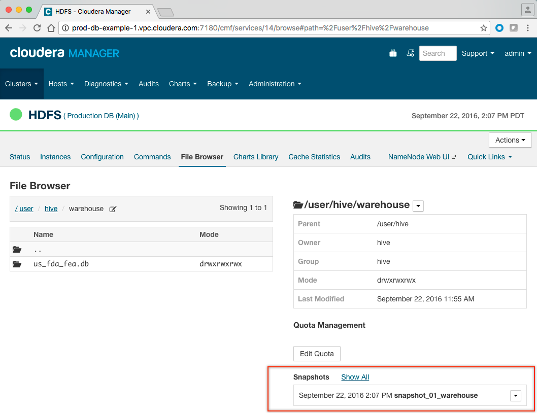Screen dimensions: 537x413
Task: Click the warehouse breadcrumb text
Action: 86,209
